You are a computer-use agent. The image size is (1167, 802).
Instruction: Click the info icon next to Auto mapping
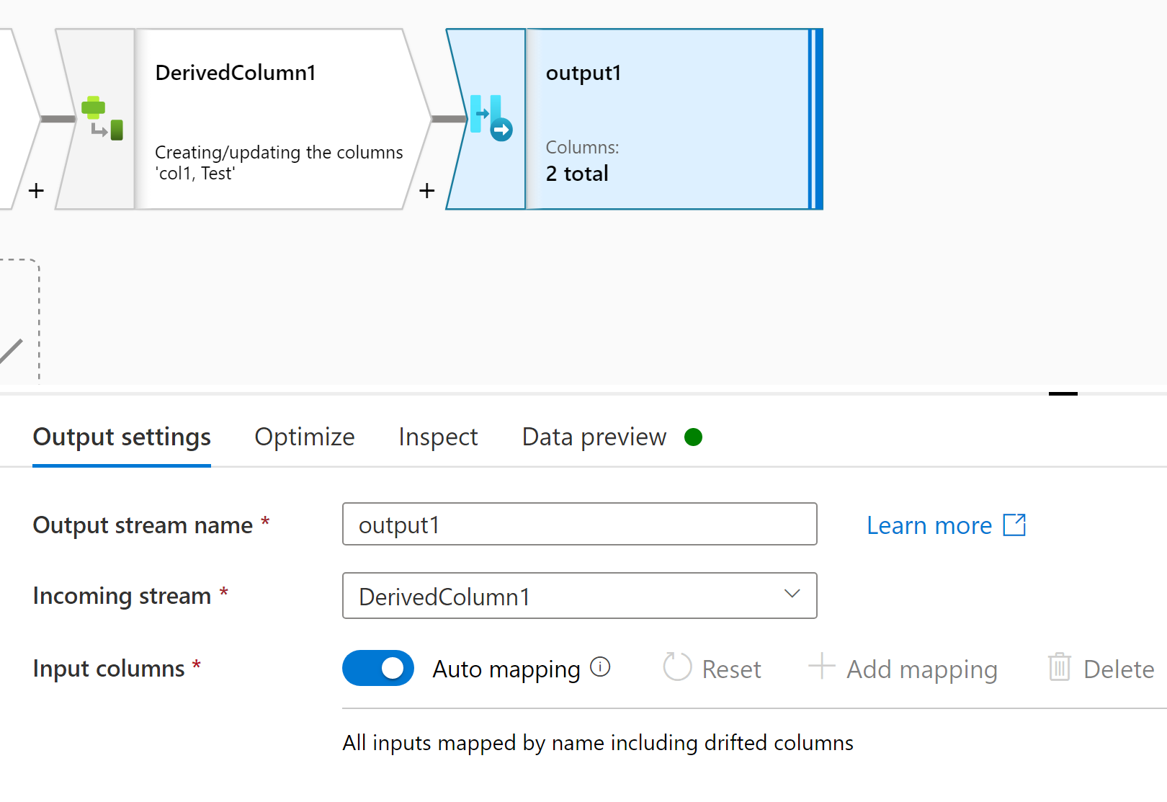[600, 668]
